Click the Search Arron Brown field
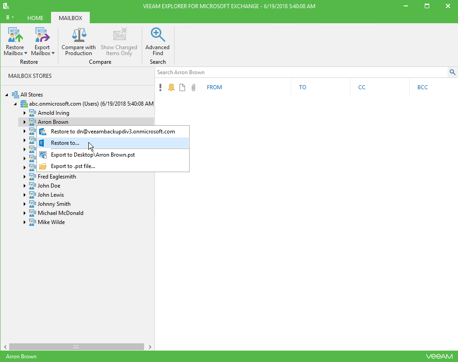Screen dimensions: 458x362 (301, 72)
